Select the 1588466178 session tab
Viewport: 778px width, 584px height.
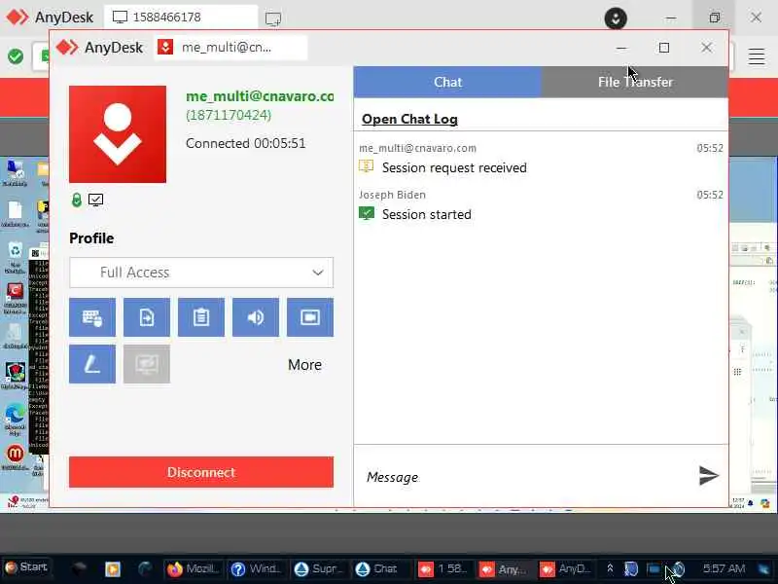click(x=181, y=18)
